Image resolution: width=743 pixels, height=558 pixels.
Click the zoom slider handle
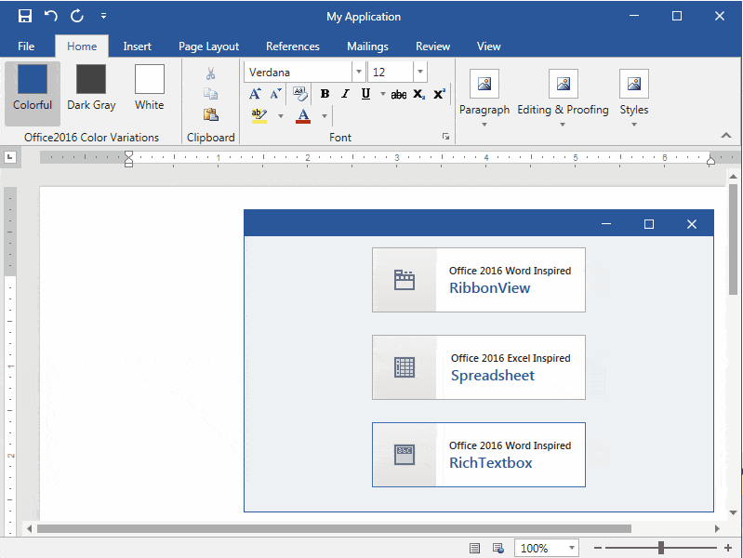pyautogui.click(x=660, y=548)
